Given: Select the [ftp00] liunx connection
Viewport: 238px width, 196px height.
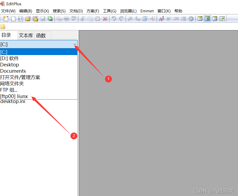Looking at the screenshot, I should tap(14, 96).
